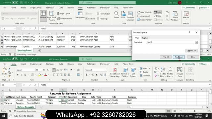Increase font size with A-up icon
Viewport: 212px width, 119px height.
click(x=44, y=70)
